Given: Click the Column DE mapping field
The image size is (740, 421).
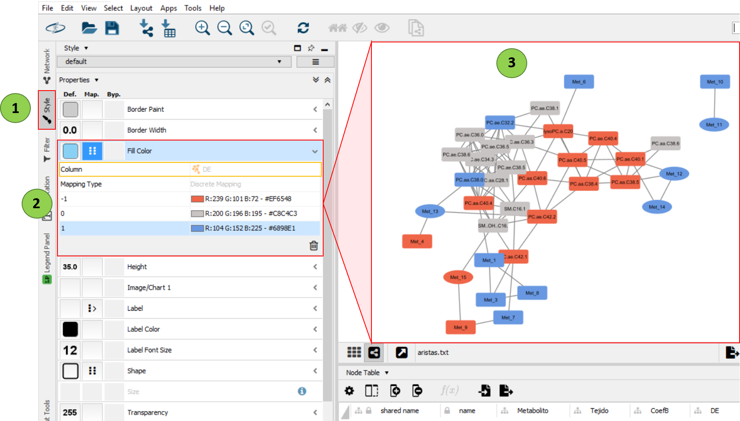Looking at the screenshot, I should (255, 169).
